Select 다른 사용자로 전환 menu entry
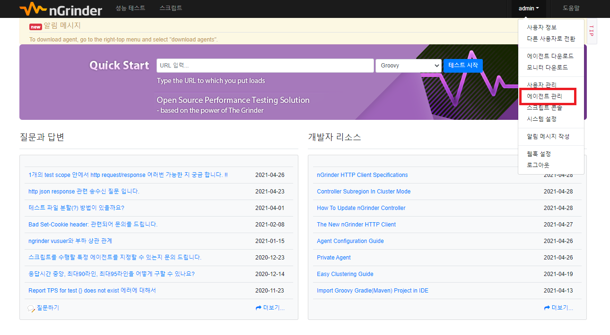 pyautogui.click(x=551, y=39)
